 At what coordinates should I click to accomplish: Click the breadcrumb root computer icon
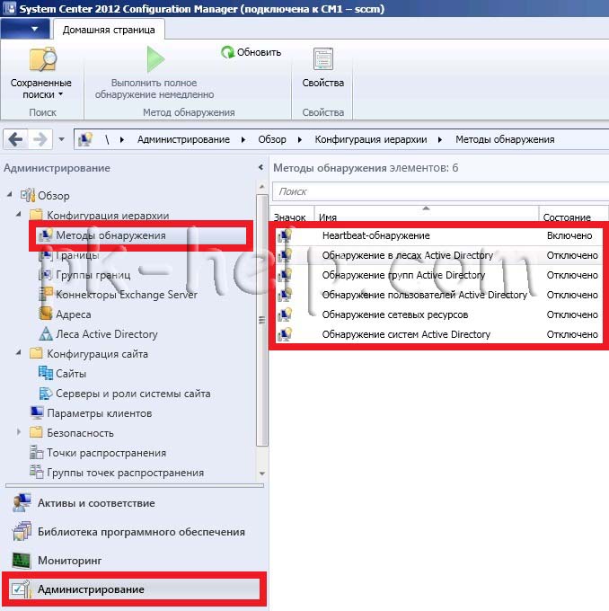[85, 139]
